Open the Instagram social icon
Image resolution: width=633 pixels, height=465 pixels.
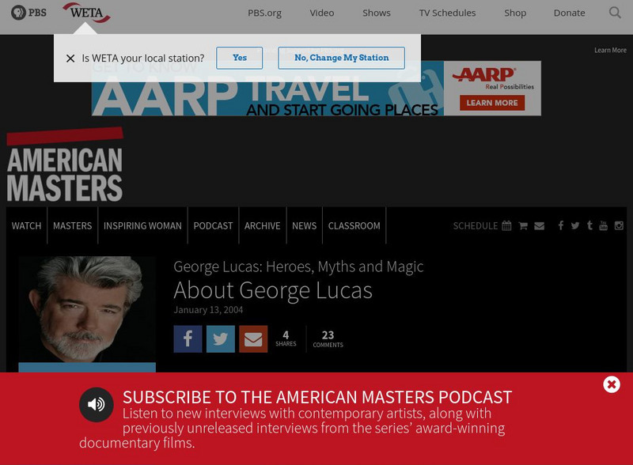(619, 225)
